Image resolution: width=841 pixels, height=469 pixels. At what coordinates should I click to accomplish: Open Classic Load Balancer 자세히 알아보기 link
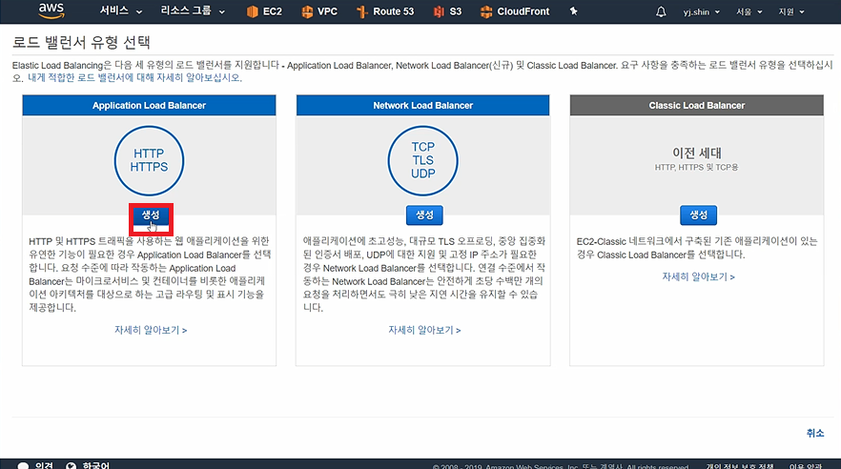click(x=698, y=277)
